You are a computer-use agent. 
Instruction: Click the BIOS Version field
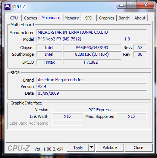92,86
